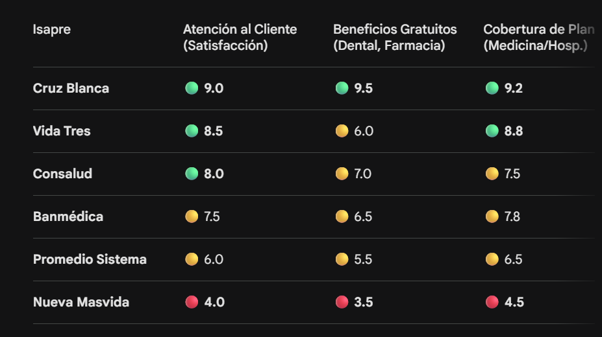602x337 pixels.
Task: Click the Isapre column header
Action: (x=52, y=30)
